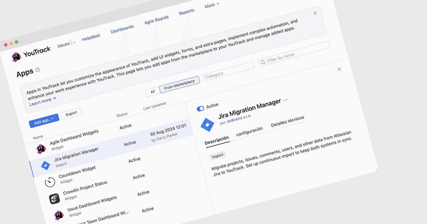
Task: Go to Issues in the navigation
Action: click(63, 44)
